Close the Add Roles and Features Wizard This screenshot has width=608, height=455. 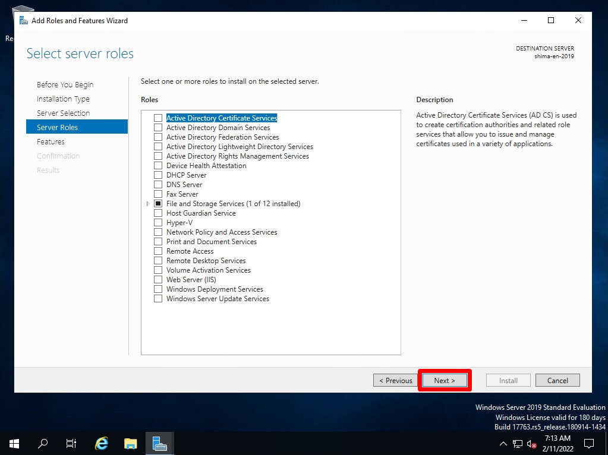[578, 20]
